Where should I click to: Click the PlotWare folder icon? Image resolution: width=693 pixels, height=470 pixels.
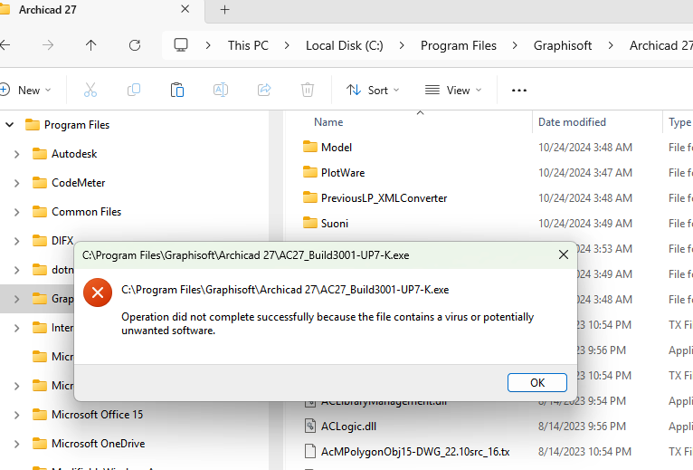pyautogui.click(x=310, y=172)
